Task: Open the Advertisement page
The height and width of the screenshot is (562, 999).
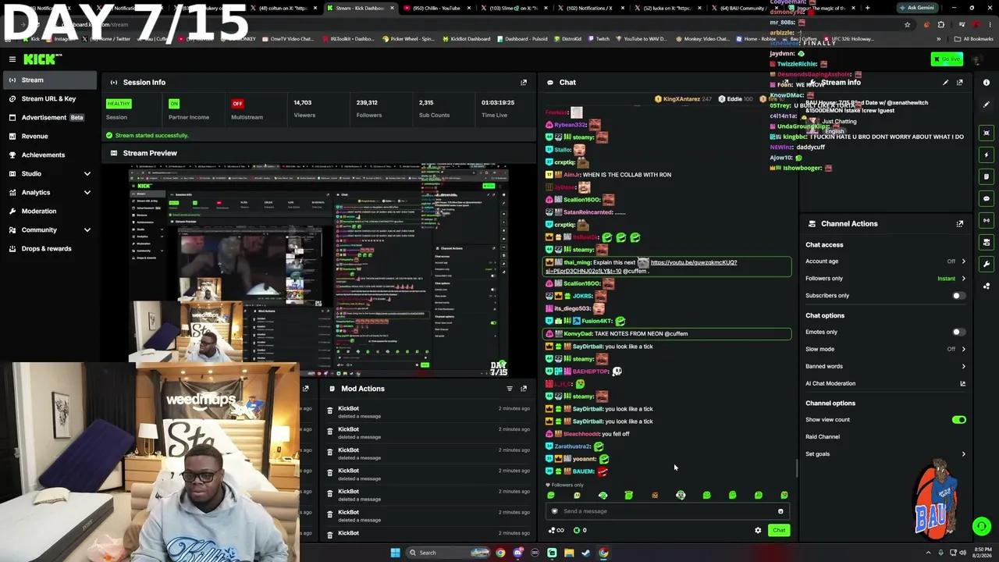Action: click(50, 118)
